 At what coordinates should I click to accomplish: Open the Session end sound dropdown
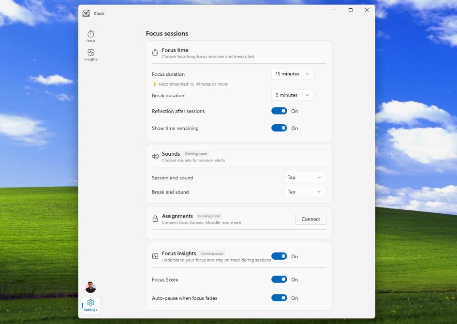click(305, 177)
